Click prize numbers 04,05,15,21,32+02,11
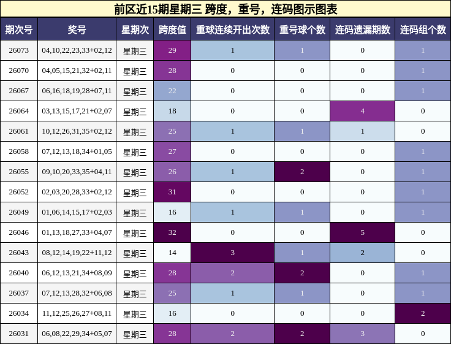Image resolution: width=451 pixels, height=344 pixels. click(77, 71)
